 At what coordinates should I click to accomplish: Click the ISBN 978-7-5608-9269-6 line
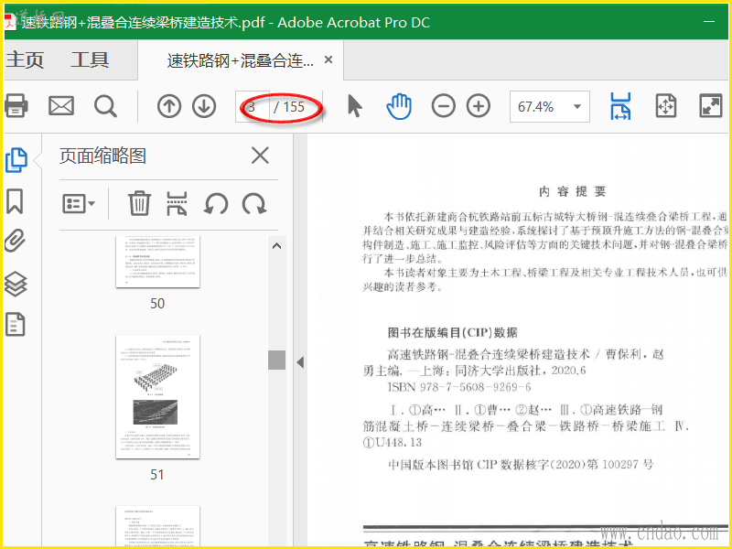pyautogui.click(x=459, y=387)
